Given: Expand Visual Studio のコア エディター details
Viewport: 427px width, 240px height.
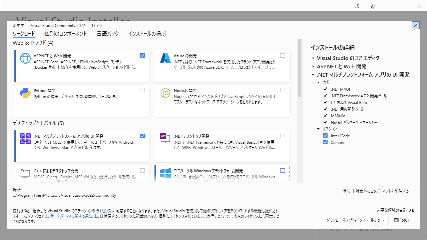Looking at the screenshot, I should tap(313, 58).
